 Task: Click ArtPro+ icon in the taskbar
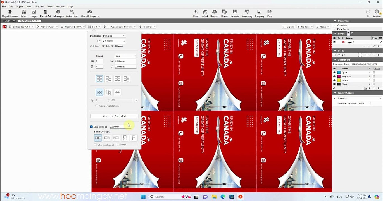coord(240,197)
